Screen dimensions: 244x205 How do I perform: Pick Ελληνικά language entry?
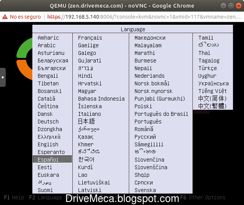49,137
